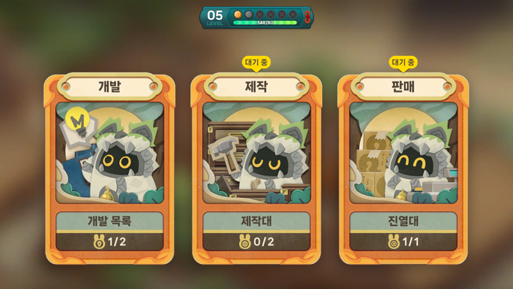This screenshot has height=289, width=513.
Task: Open the 진열대 button
Action: coord(403,221)
